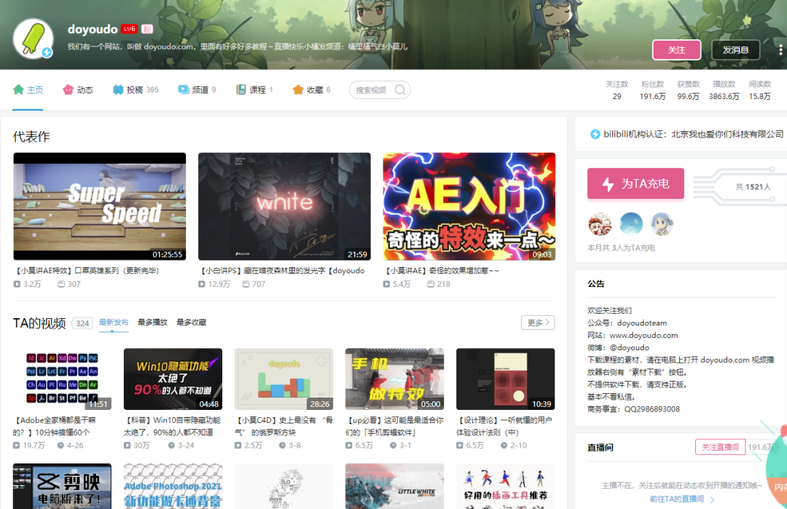The image size is (787, 509).
Task: Sort videos by 最多播放
Action: [x=152, y=323]
